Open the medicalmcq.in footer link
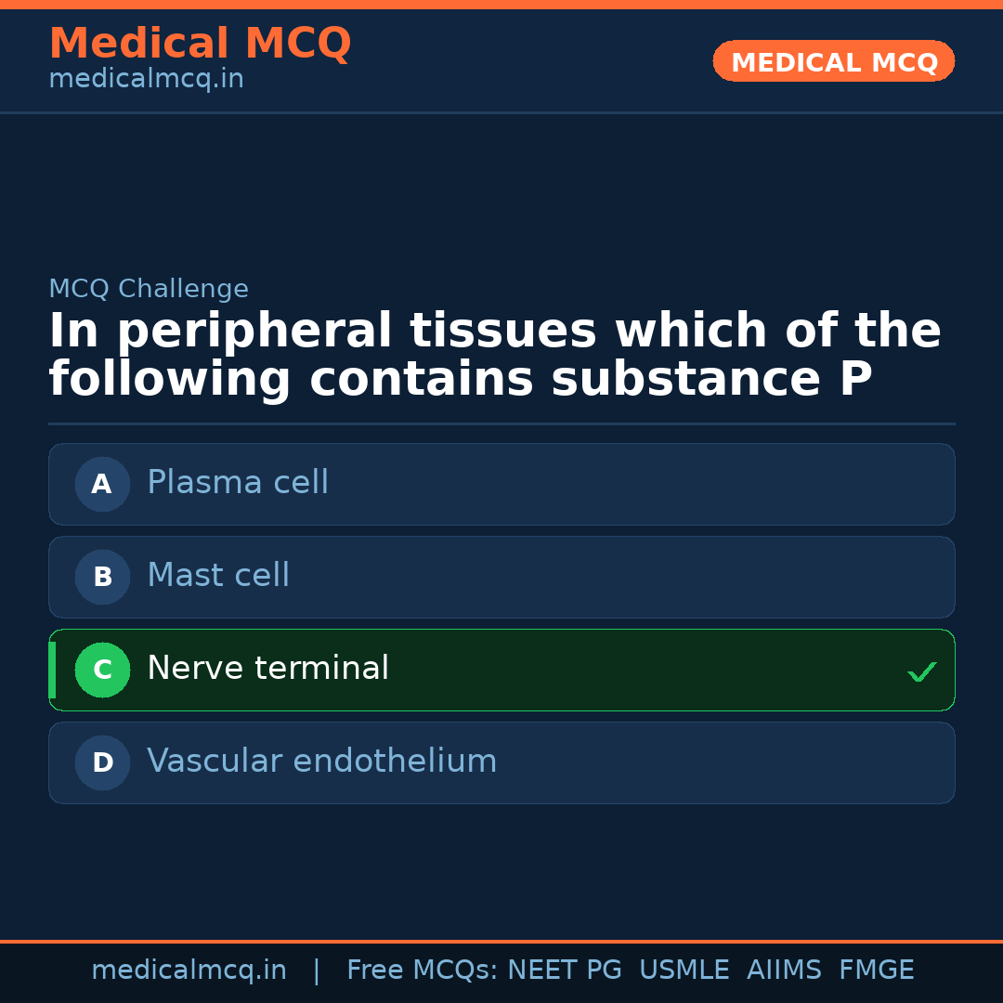The height and width of the screenshot is (1003, 1003). [x=189, y=970]
